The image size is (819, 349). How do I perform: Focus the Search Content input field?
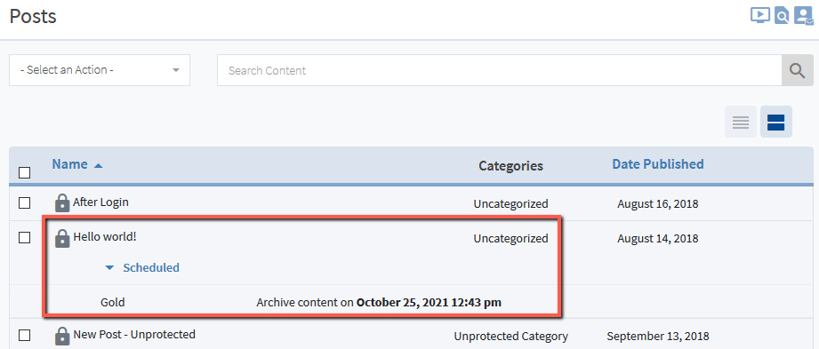tap(500, 70)
